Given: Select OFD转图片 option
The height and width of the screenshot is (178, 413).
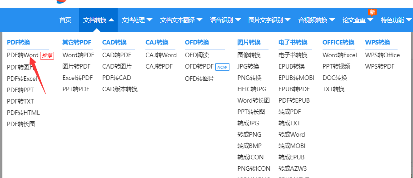Looking at the screenshot, I should 199,79.
